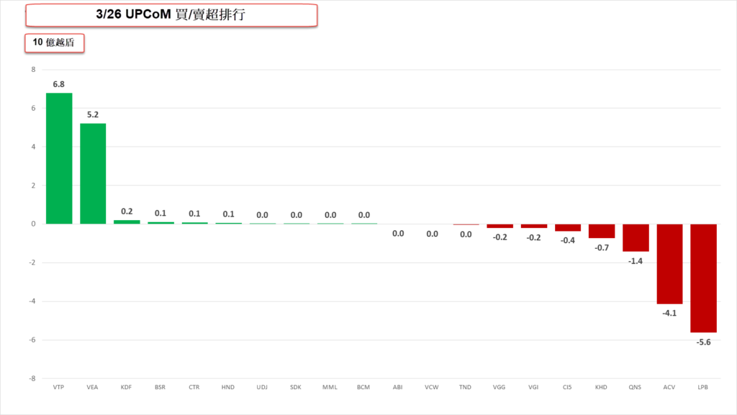The image size is (737, 415).
Task: Select the green VEA bar
Action: pos(93,173)
